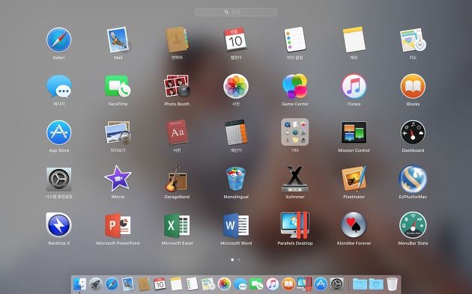The width and height of the screenshot is (472, 294).
Task: Open iBooks from the Dock
Action: click(288, 284)
